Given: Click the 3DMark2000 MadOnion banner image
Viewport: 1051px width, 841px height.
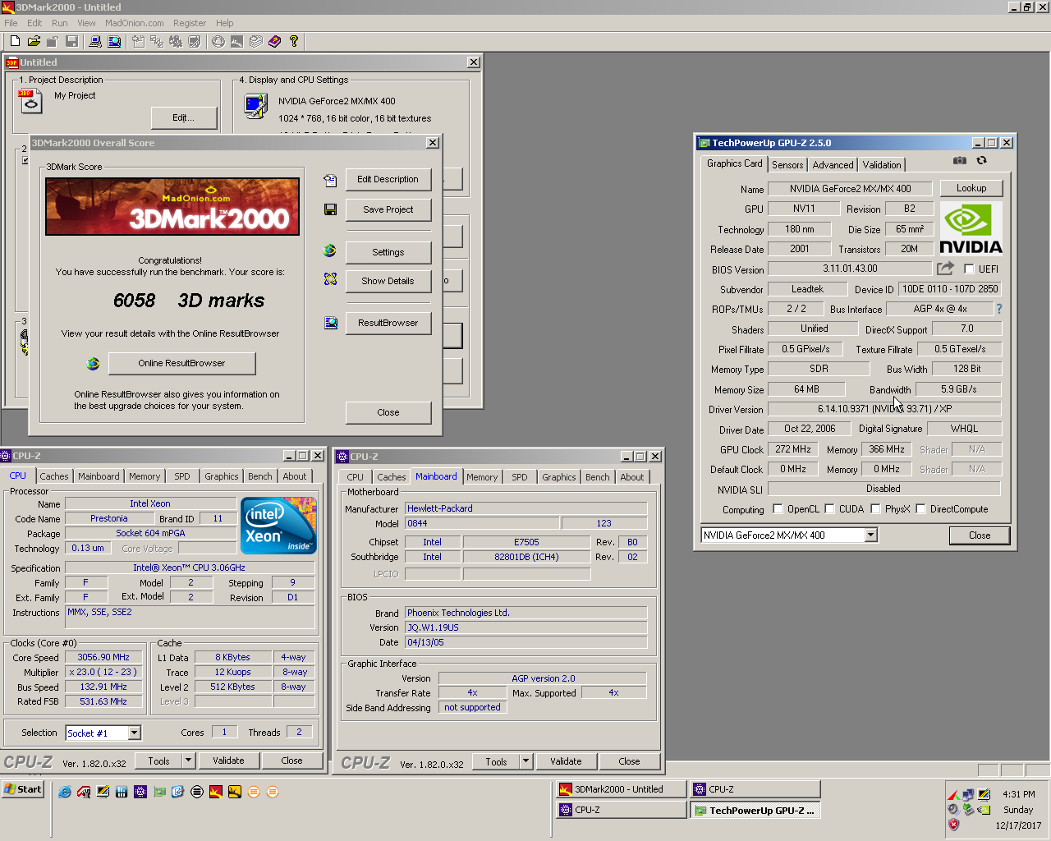Looking at the screenshot, I should tap(172, 206).
